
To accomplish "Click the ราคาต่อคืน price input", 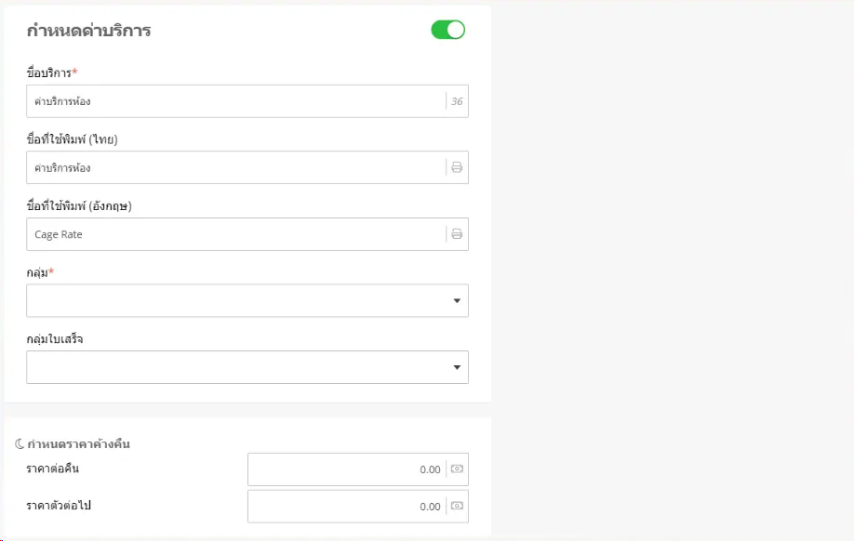I will coord(344,469).
